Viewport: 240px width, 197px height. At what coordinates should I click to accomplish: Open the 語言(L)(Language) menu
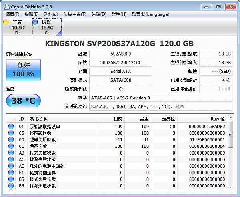(x=151, y=14)
